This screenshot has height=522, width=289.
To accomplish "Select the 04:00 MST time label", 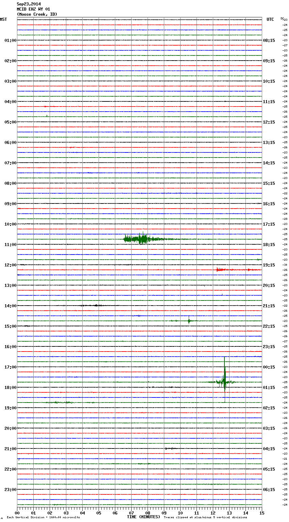I will pos(11,102).
